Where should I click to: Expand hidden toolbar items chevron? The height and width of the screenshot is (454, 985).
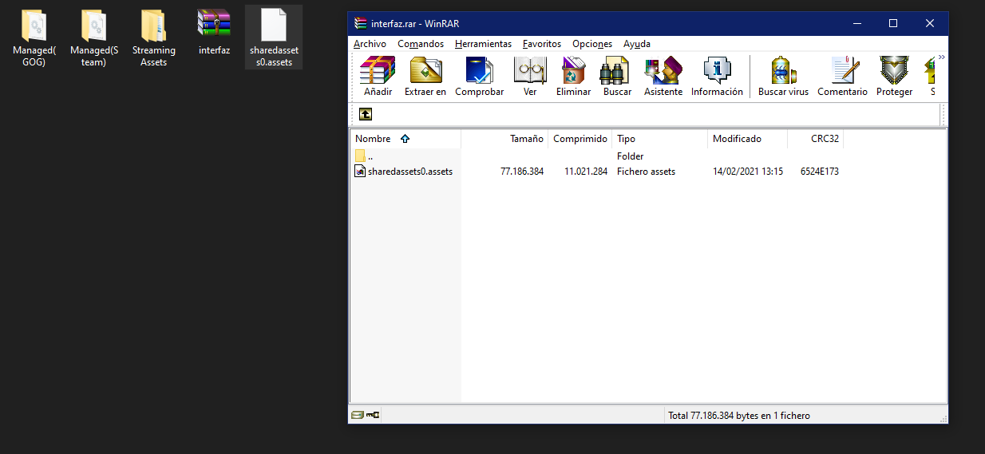941,57
